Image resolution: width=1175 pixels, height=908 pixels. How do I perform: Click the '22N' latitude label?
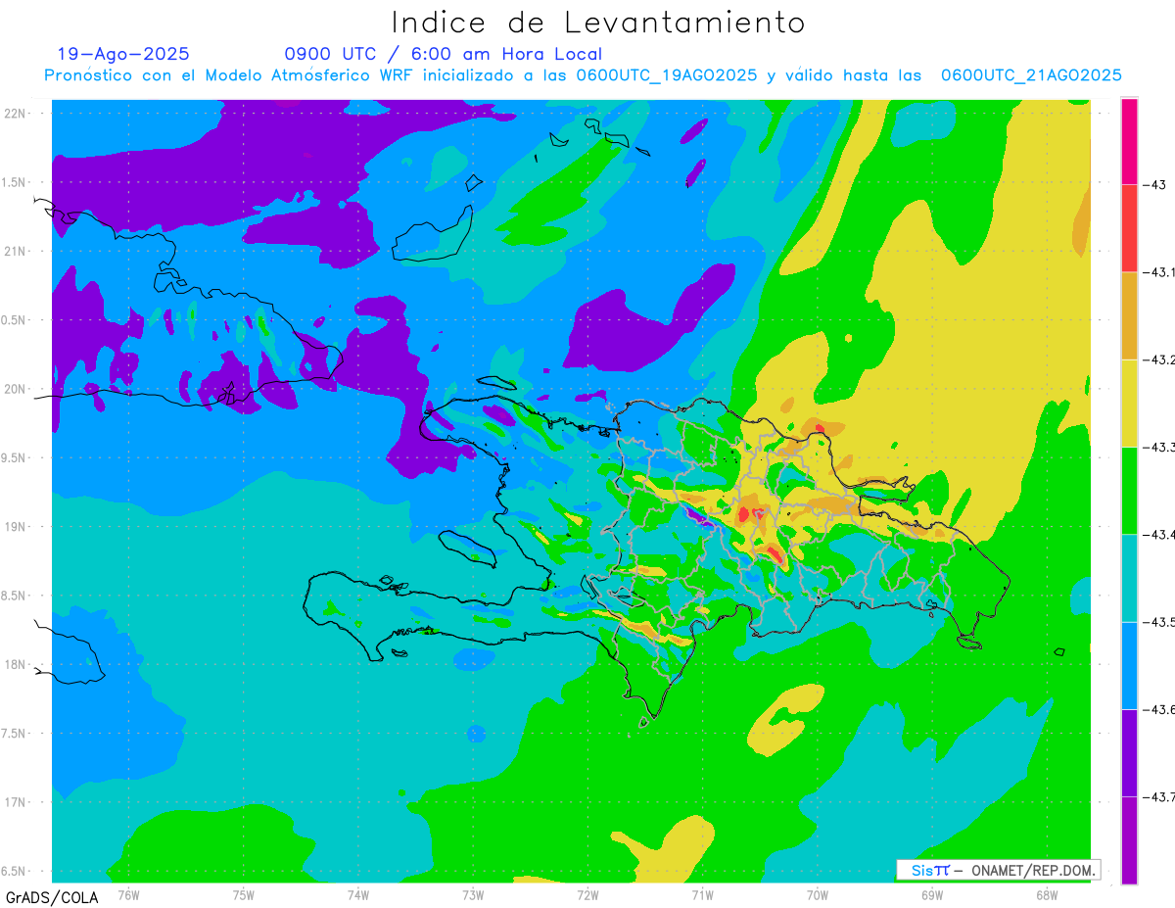click(x=17, y=113)
